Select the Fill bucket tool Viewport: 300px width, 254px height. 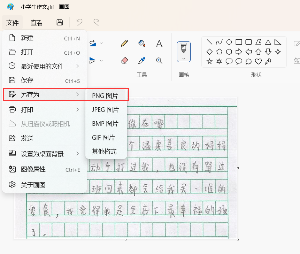click(142, 43)
